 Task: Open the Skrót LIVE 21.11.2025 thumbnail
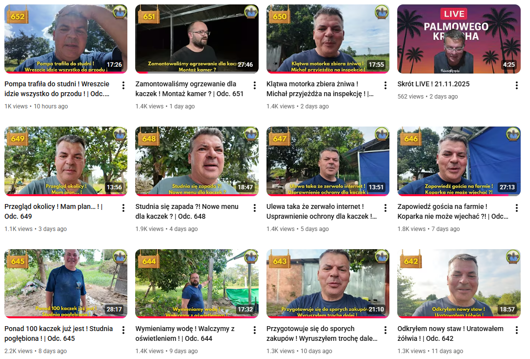point(458,39)
